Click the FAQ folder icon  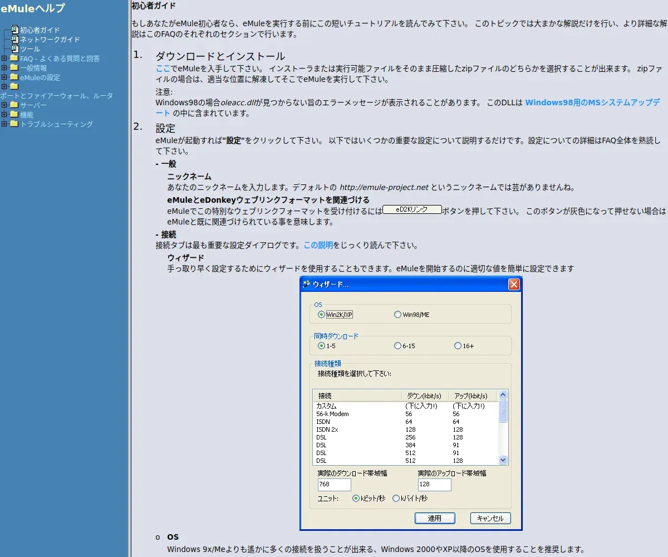(x=14, y=58)
